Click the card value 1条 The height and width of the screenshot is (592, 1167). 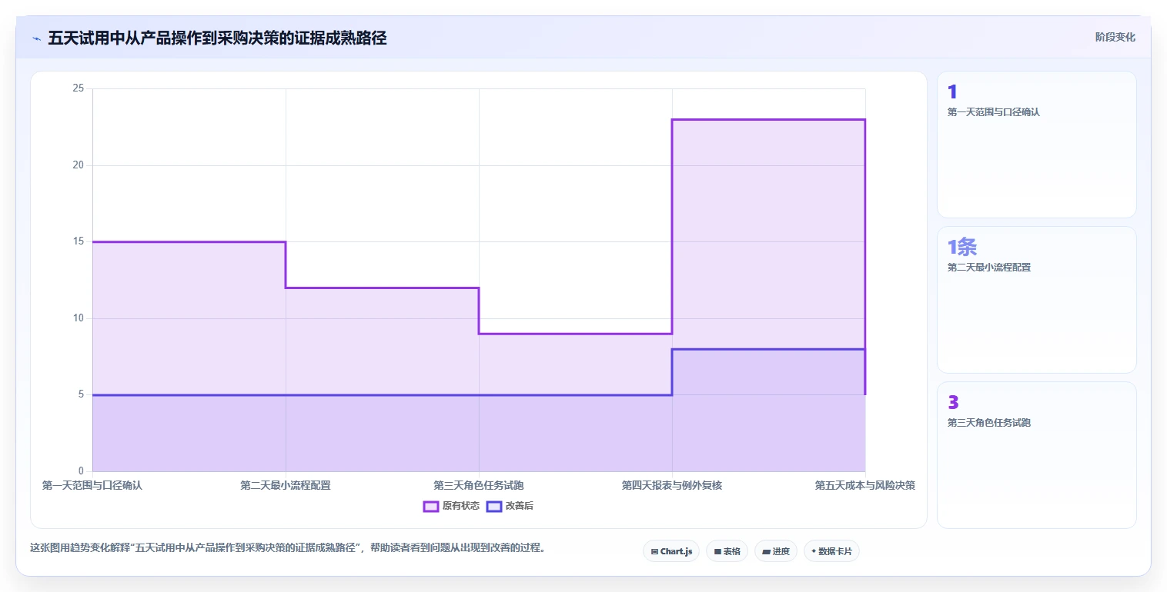pyautogui.click(x=962, y=247)
